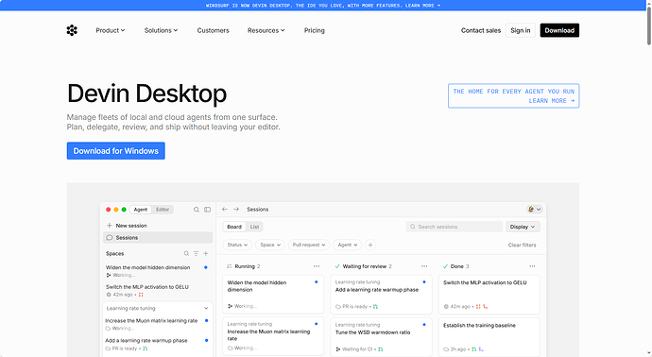652x357 pixels.
Task: Click the black Download button
Action: coord(559,30)
